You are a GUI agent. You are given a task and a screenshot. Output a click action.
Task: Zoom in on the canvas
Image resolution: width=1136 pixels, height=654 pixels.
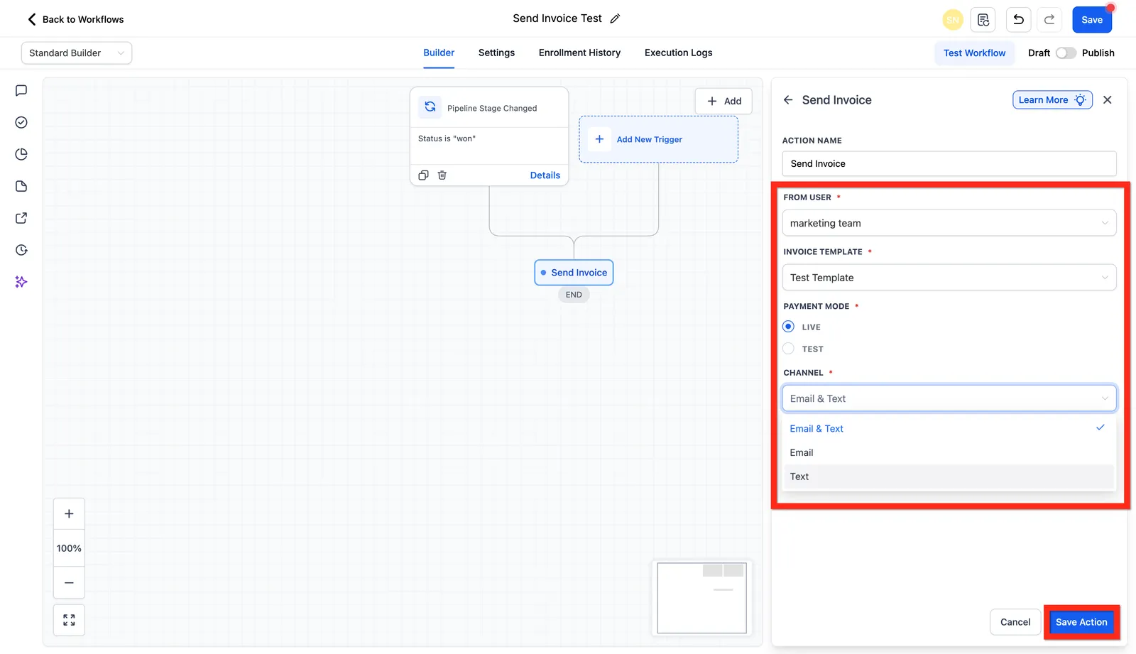pos(69,514)
